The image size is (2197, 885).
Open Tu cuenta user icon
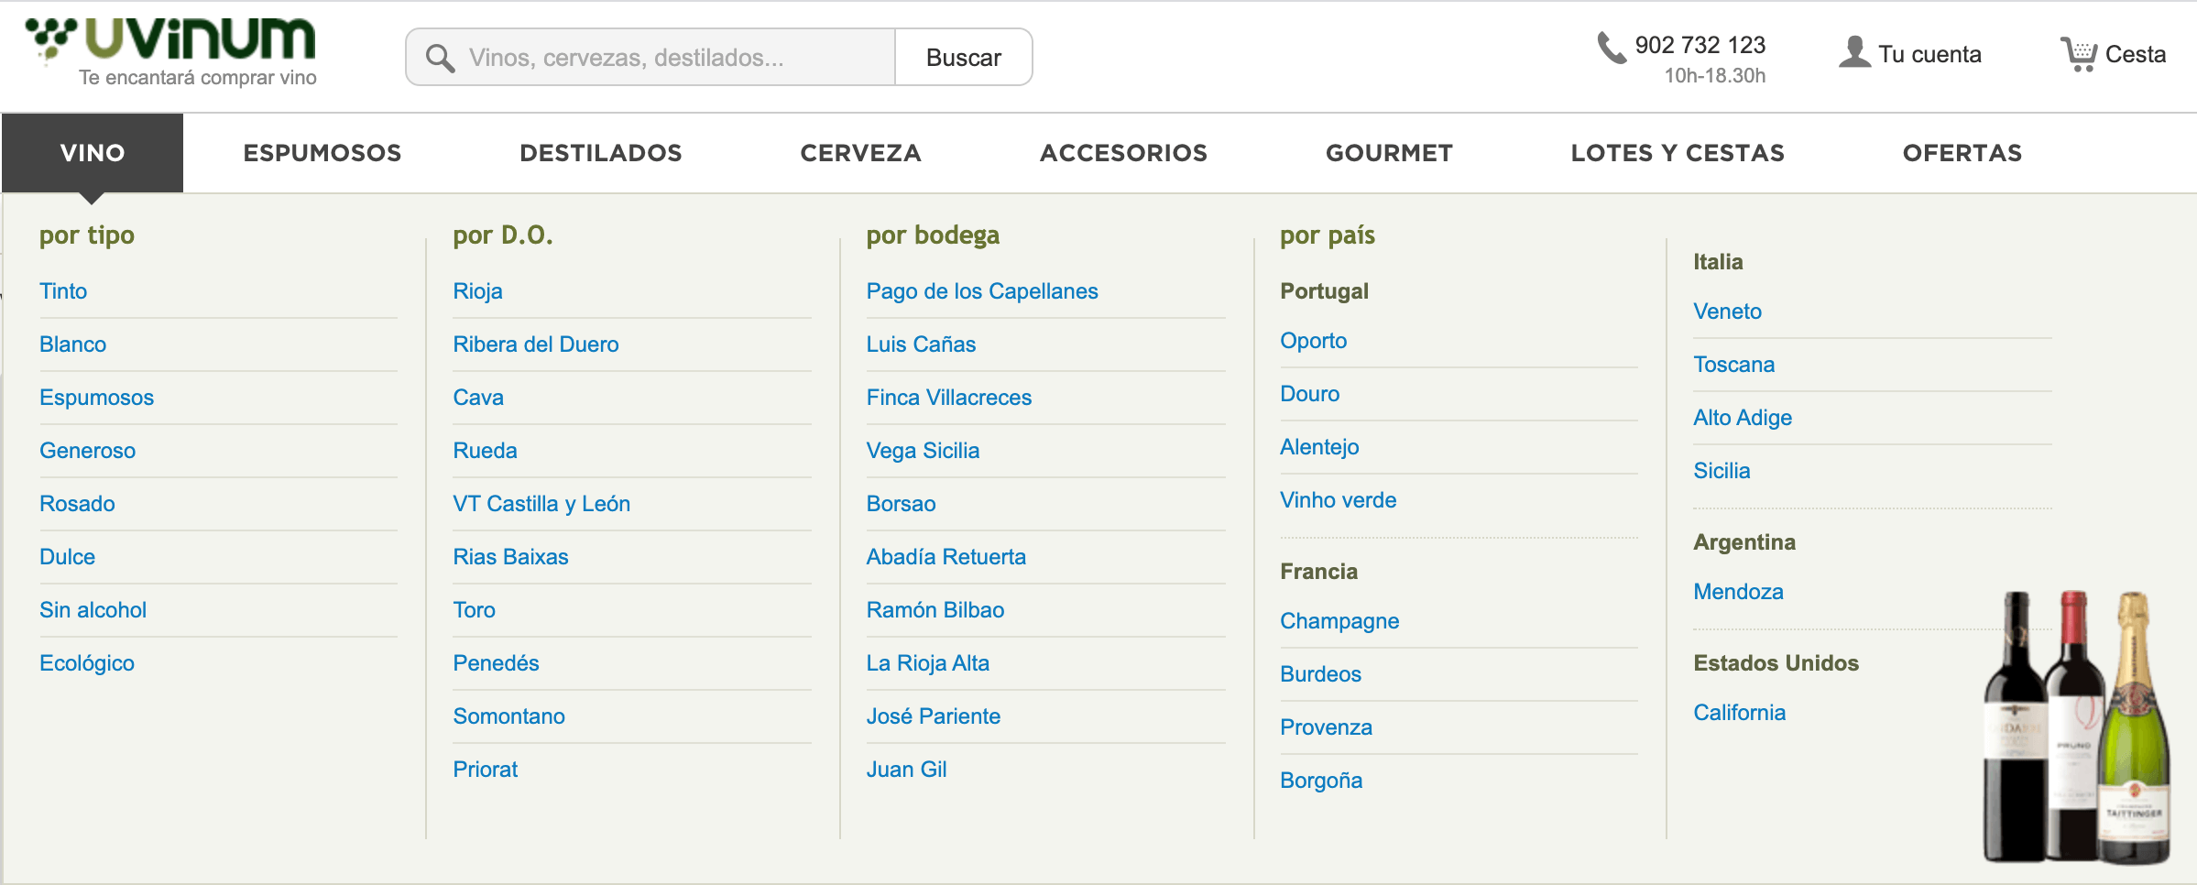pyautogui.click(x=1854, y=52)
